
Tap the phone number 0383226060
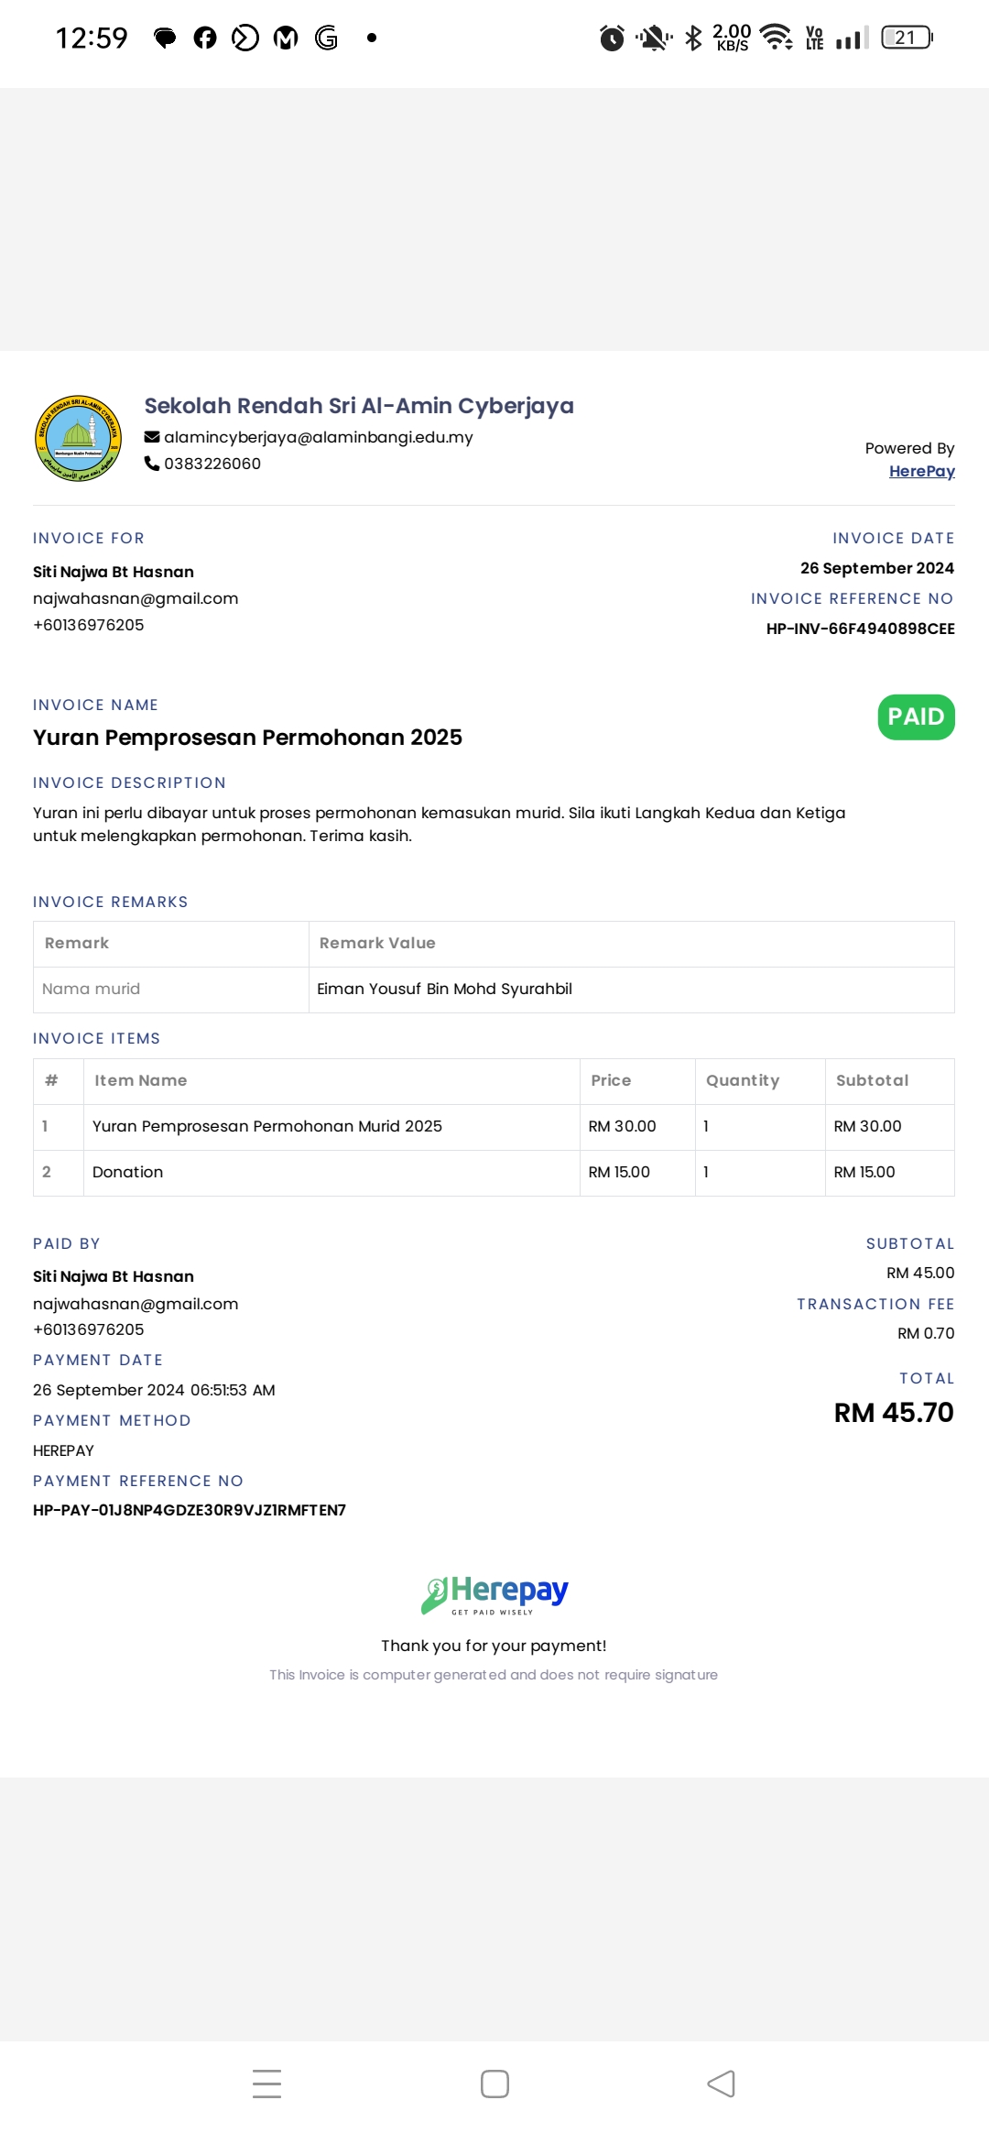[212, 464]
